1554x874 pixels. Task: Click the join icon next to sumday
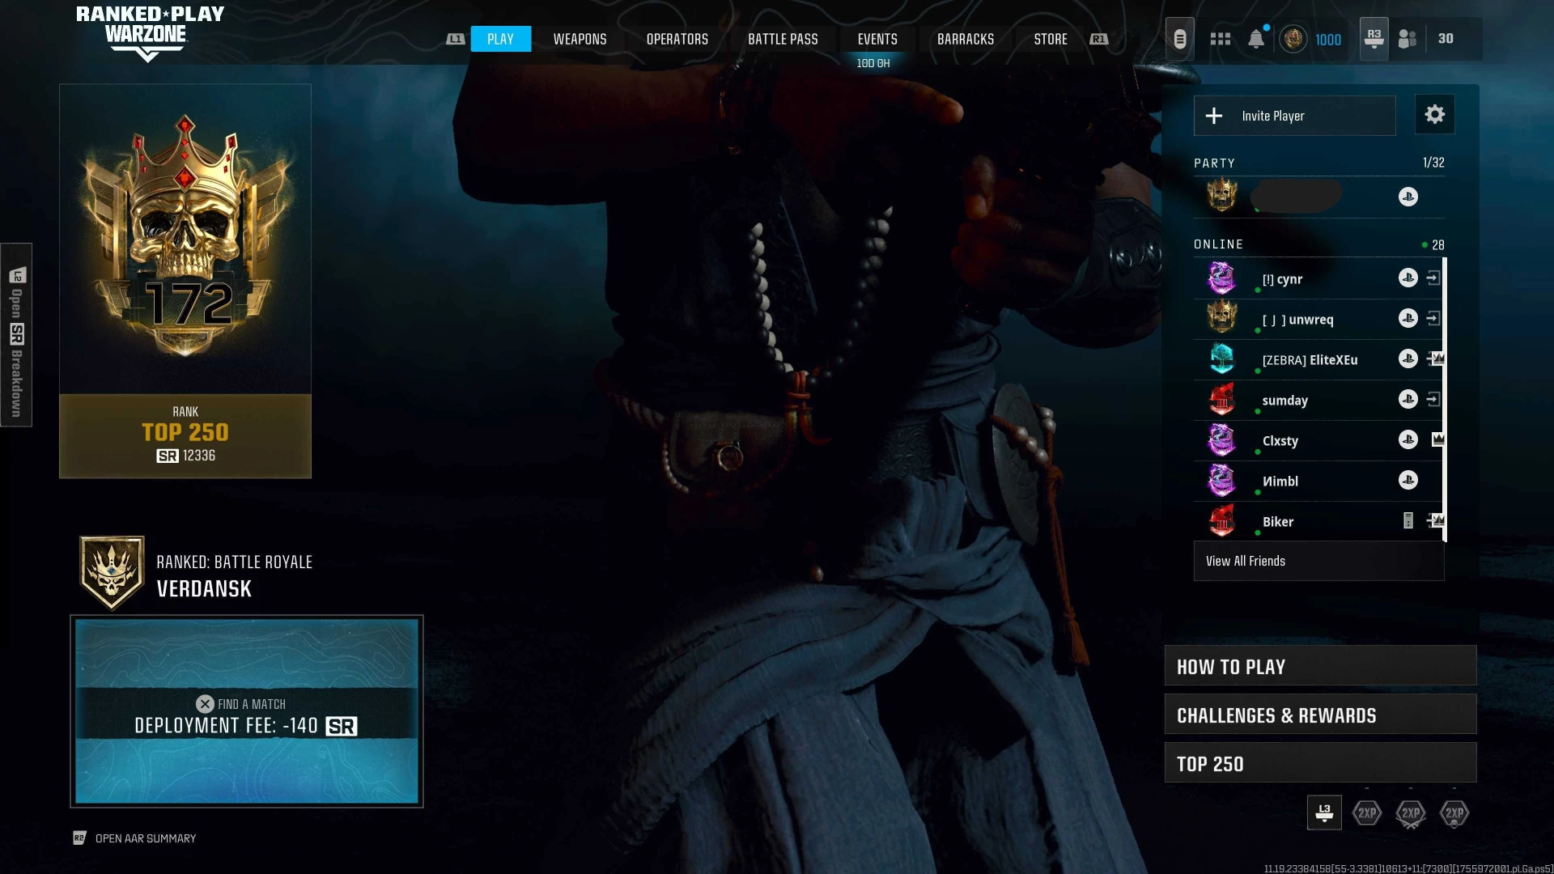(1433, 400)
